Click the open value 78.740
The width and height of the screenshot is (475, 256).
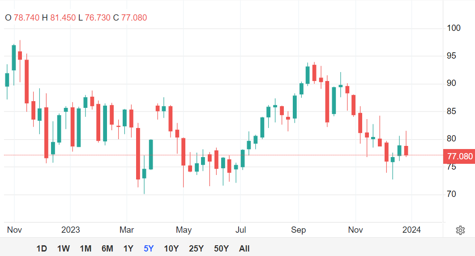[26, 18]
